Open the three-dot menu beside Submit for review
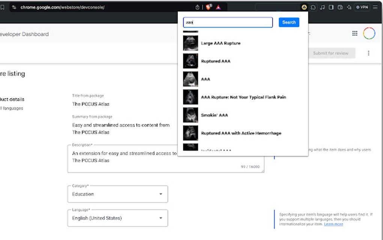The height and width of the screenshot is (240, 383). pos(368,53)
